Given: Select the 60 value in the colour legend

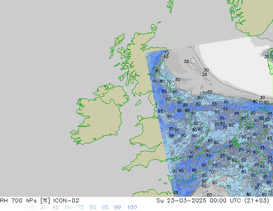Looking at the screenshot, I should pyautogui.click(x=68, y=208).
